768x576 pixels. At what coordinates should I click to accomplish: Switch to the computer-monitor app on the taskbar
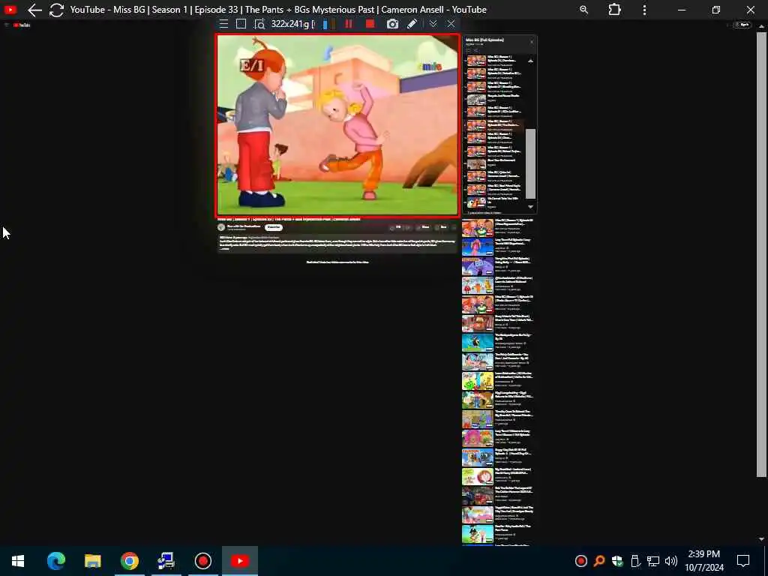(x=166, y=561)
